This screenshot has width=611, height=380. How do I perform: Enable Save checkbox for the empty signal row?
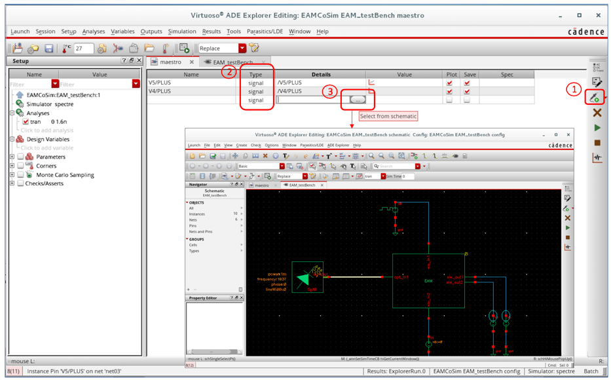467,100
